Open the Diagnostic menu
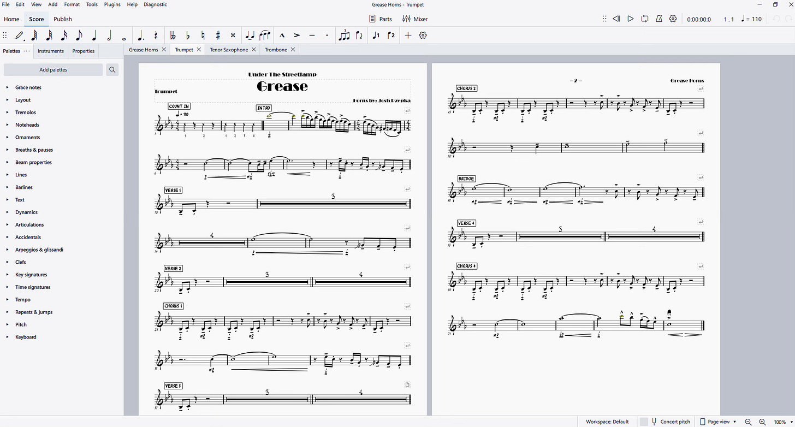795x427 pixels. (x=156, y=4)
